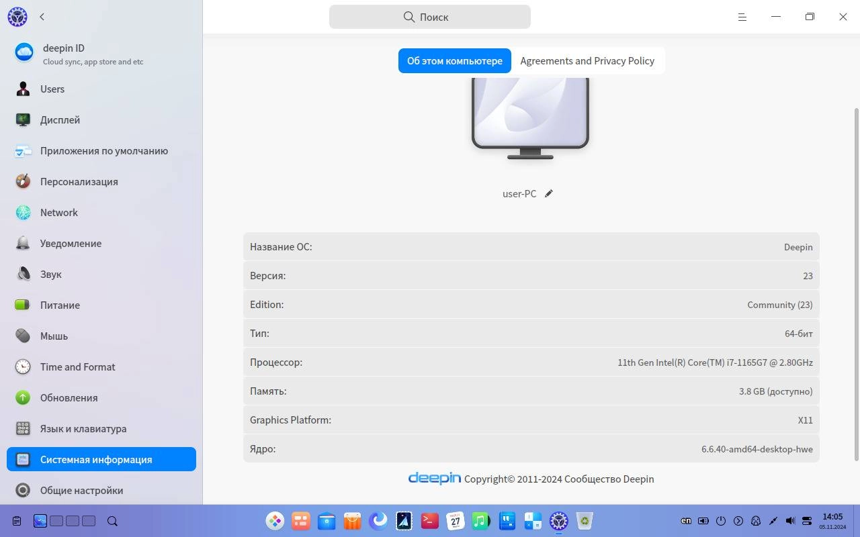Select the Edition Community (23) value

(x=780, y=304)
